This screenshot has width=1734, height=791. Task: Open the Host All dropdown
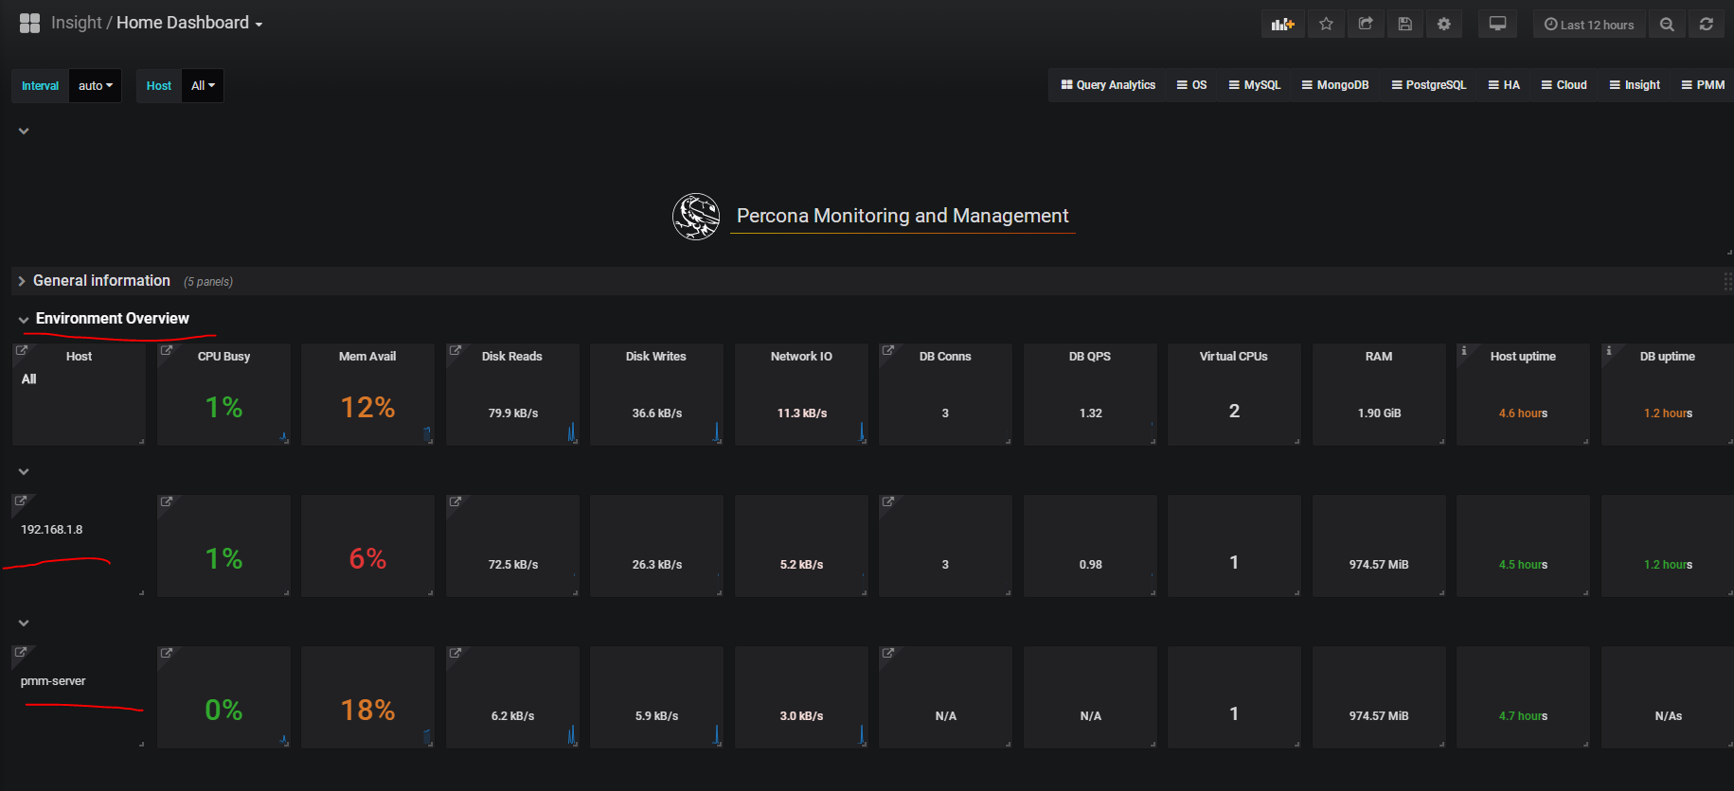[x=203, y=85]
